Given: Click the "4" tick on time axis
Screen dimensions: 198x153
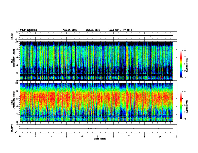Looking at the screenshot, I should click(82, 136).
